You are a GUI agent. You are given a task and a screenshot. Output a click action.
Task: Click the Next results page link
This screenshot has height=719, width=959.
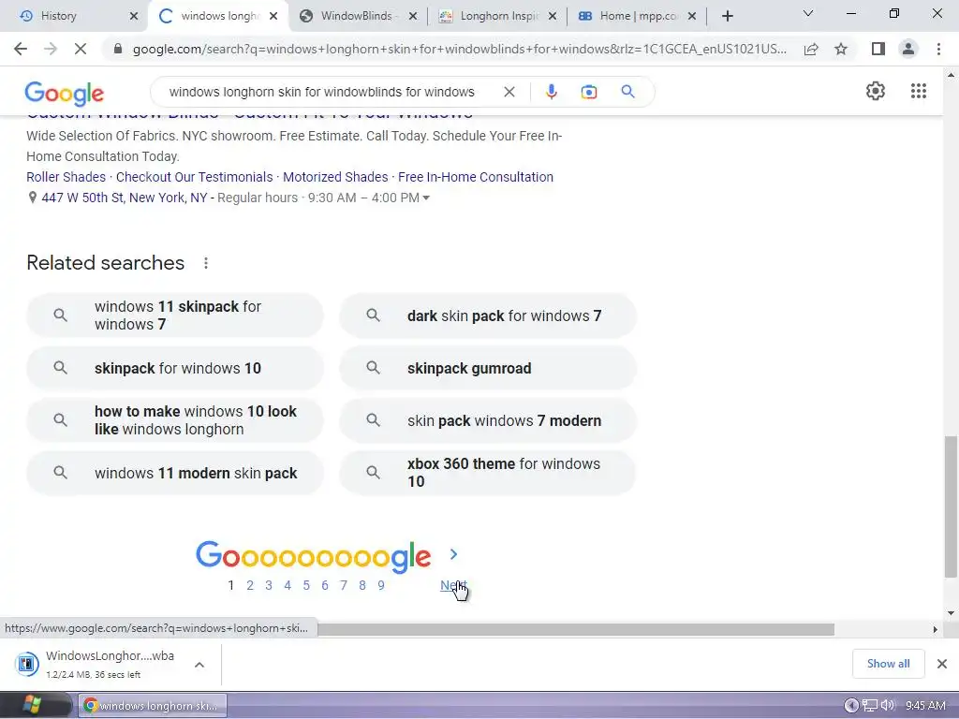[x=453, y=585]
